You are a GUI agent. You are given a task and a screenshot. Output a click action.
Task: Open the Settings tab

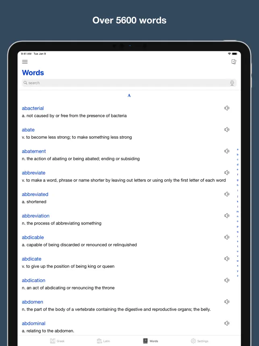[199, 341]
